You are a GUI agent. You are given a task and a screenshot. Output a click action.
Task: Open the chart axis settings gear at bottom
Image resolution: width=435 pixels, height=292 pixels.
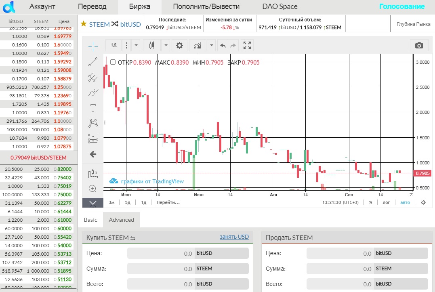coord(423,202)
